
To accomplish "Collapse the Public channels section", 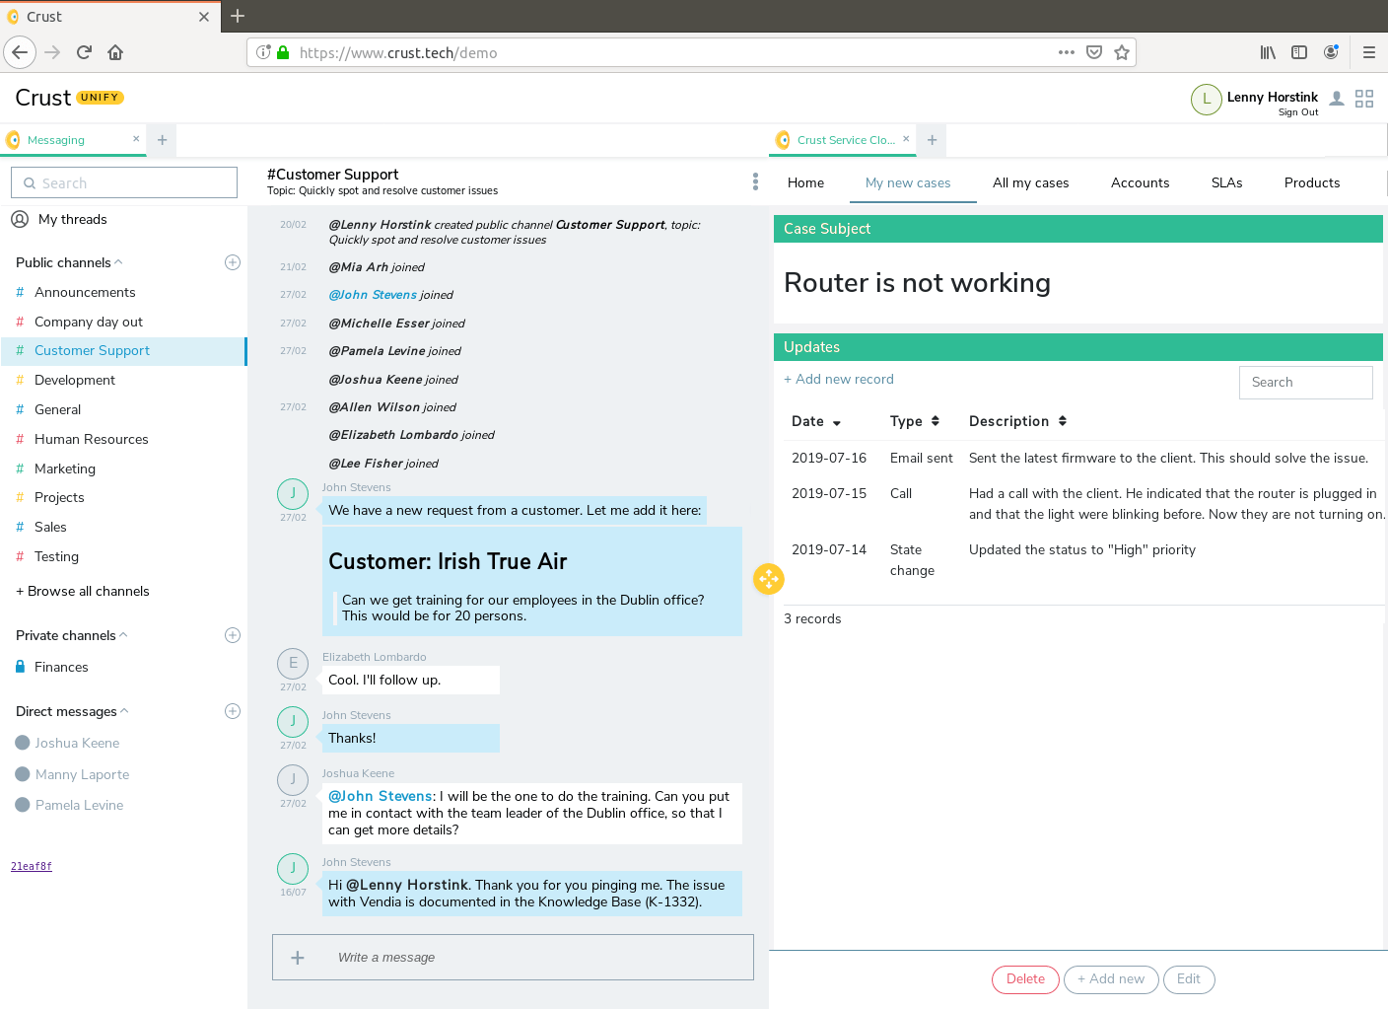I will coord(118,262).
